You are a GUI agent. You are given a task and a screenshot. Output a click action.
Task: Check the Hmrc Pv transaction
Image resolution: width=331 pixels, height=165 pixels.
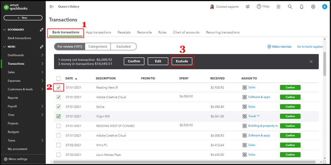coord(59,145)
